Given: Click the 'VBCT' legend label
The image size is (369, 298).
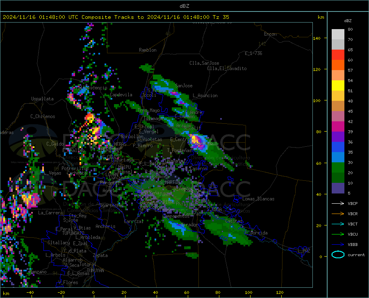Looking at the screenshot, I should (353, 224).
